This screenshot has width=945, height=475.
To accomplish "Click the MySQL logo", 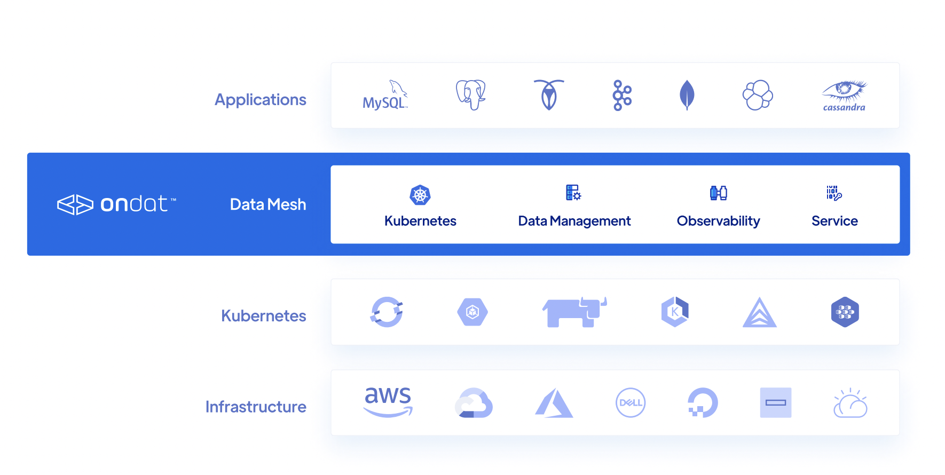I will 385,95.
